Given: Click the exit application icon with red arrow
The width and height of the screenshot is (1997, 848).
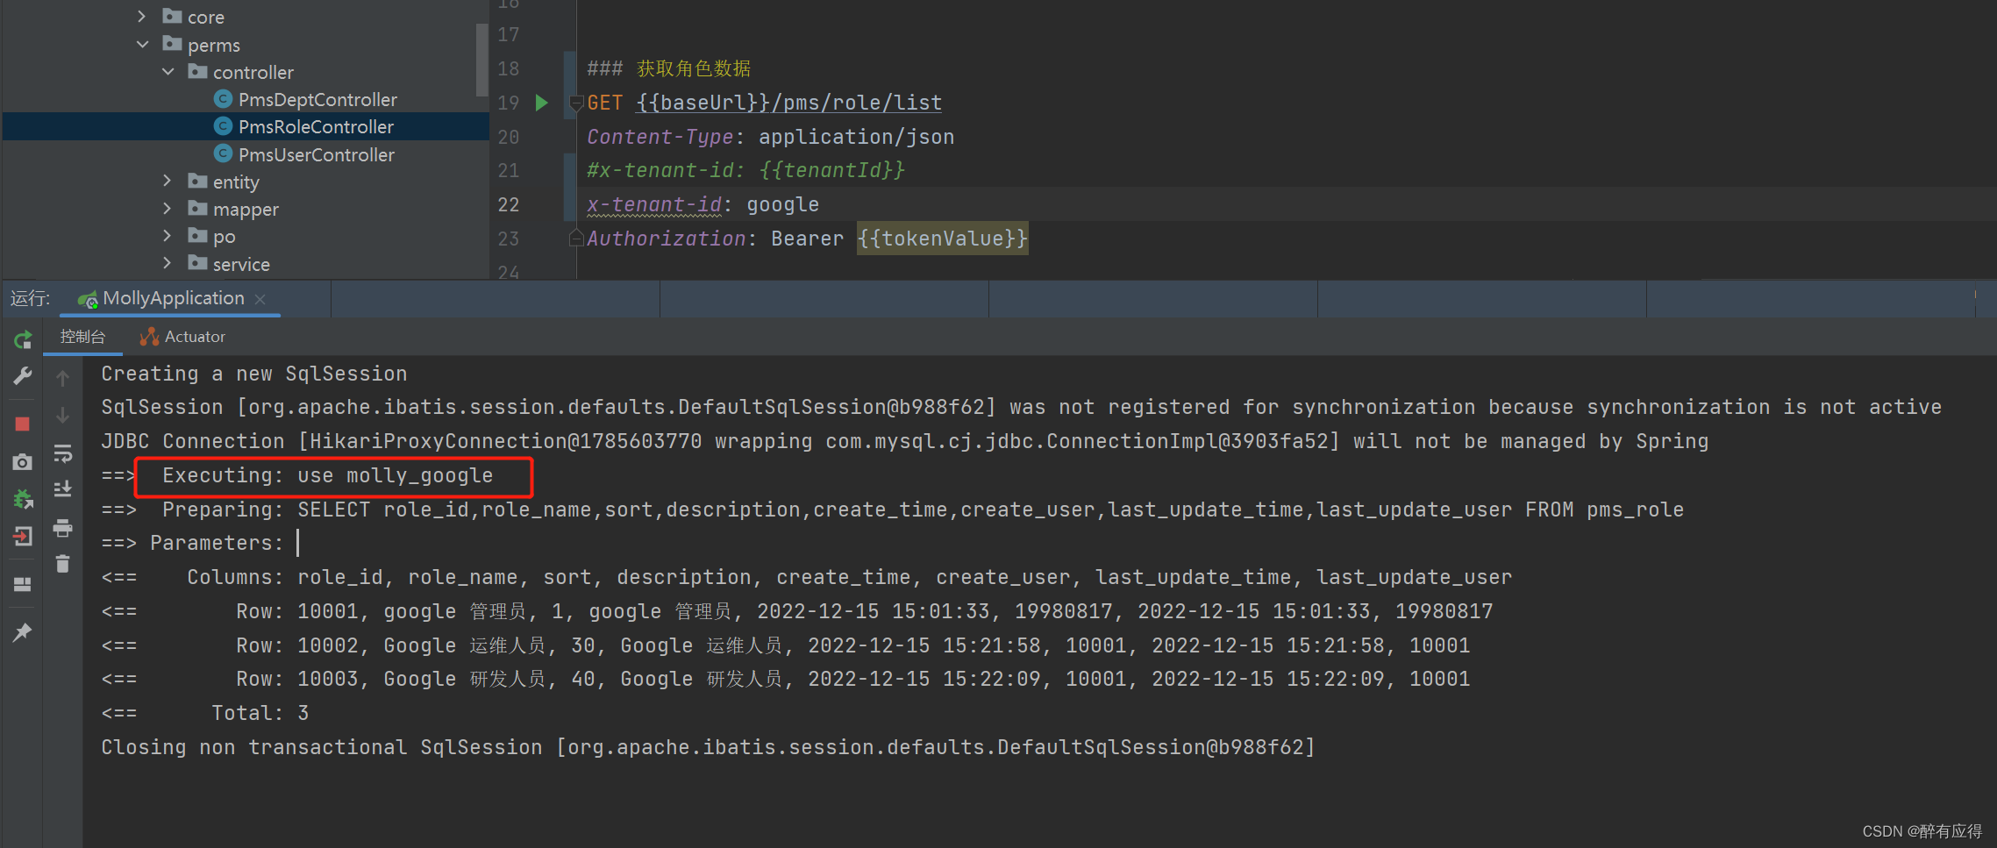Looking at the screenshot, I should (23, 536).
